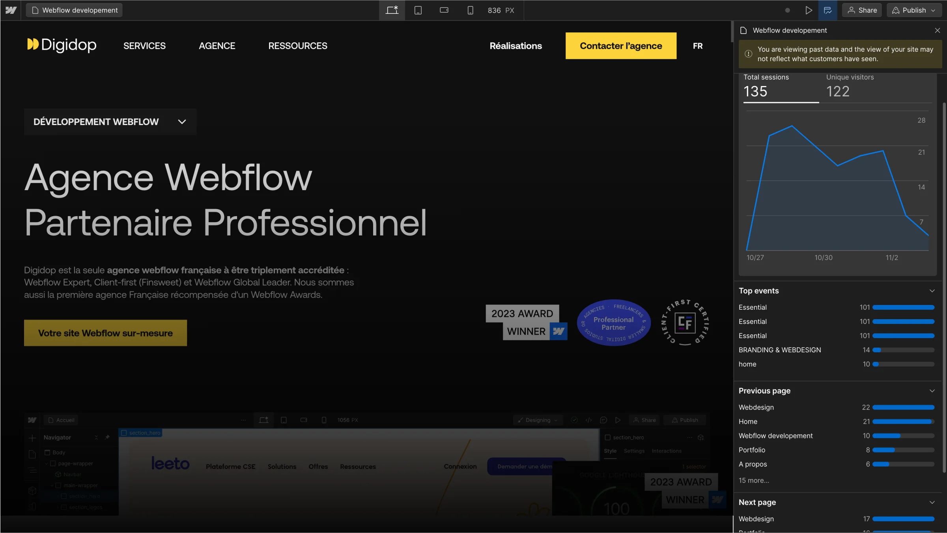This screenshot has height=533, width=947.
Task: Click the warning icon in past data notice
Action: tap(748, 54)
